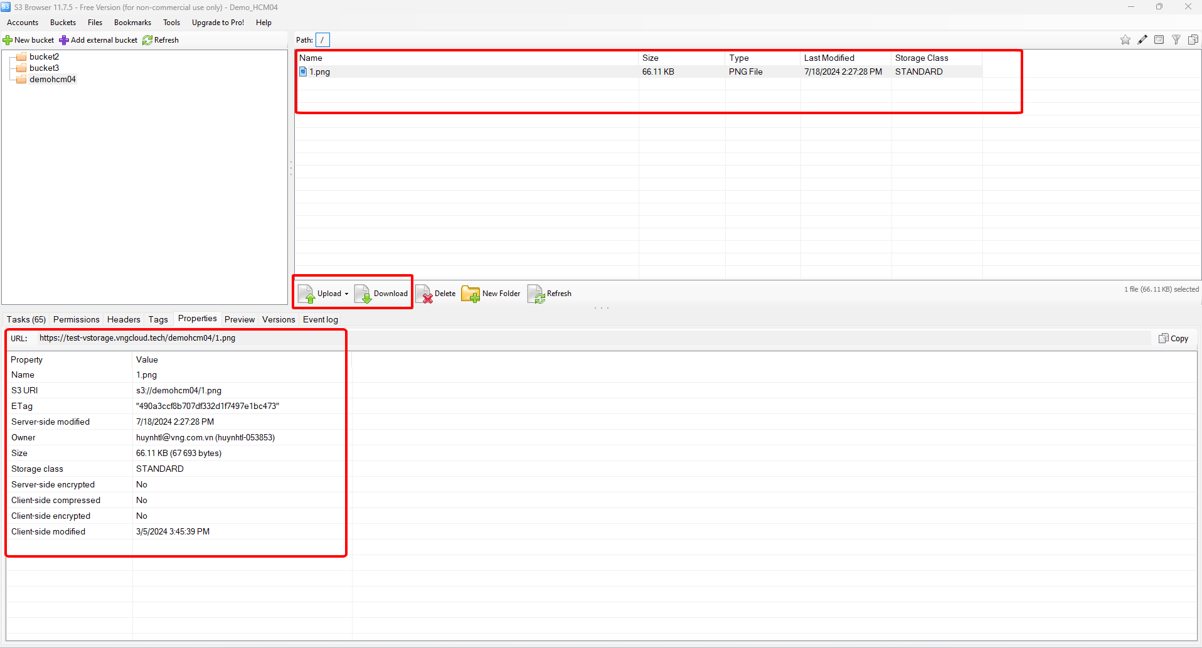Screen dimensions: 1202x648
Task: Select bucket2 in the tree
Action: pos(44,57)
